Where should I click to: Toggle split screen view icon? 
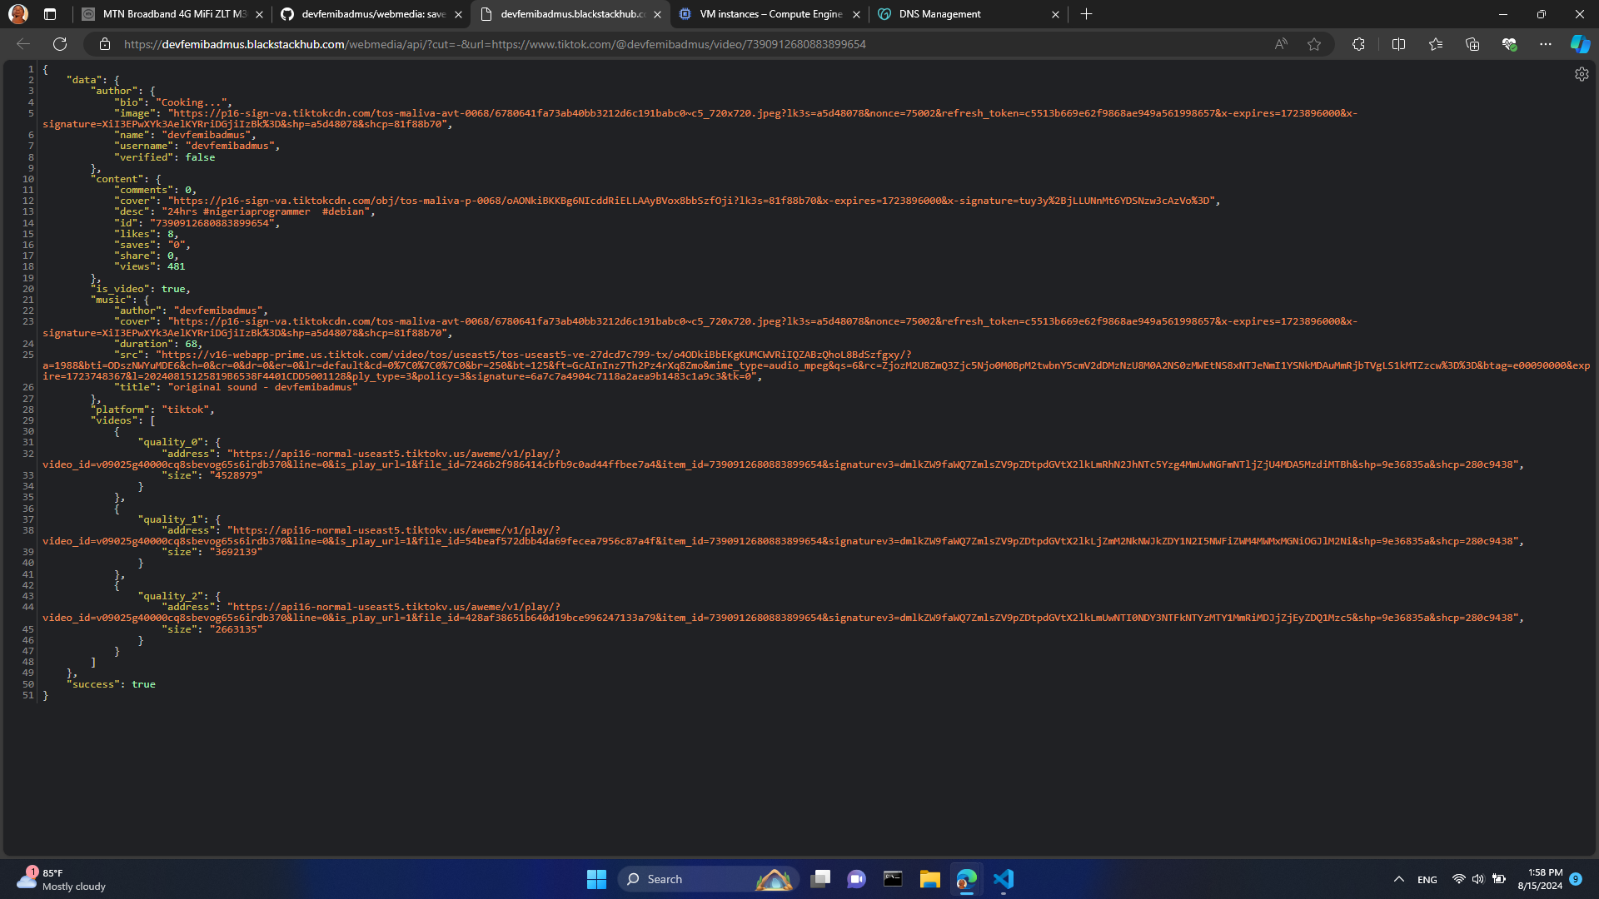click(1398, 44)
